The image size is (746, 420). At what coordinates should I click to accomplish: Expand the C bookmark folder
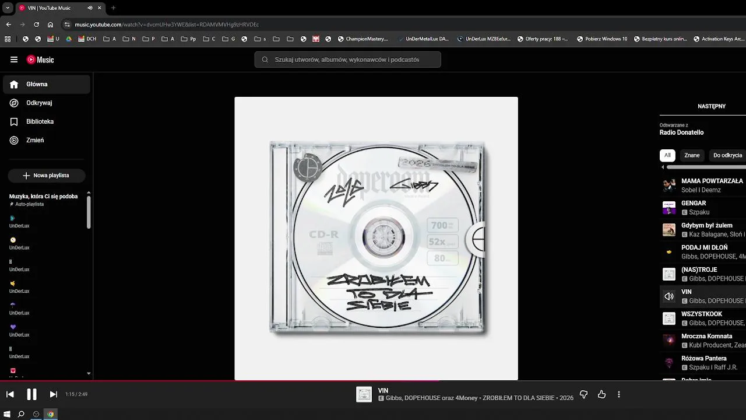(x=209, y=39)
